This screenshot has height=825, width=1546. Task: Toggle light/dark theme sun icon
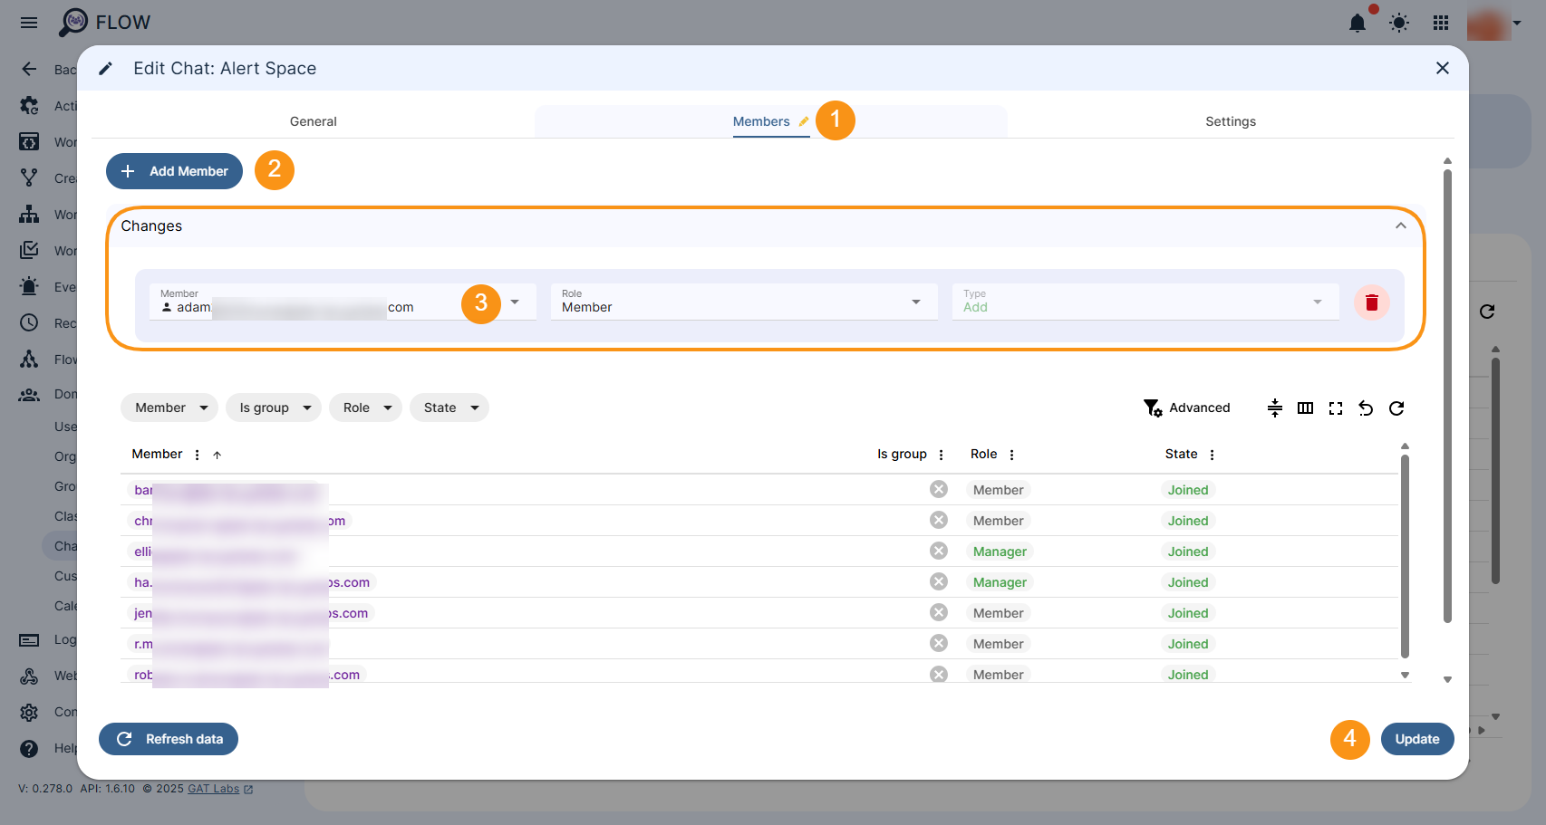pos(1399,24)
